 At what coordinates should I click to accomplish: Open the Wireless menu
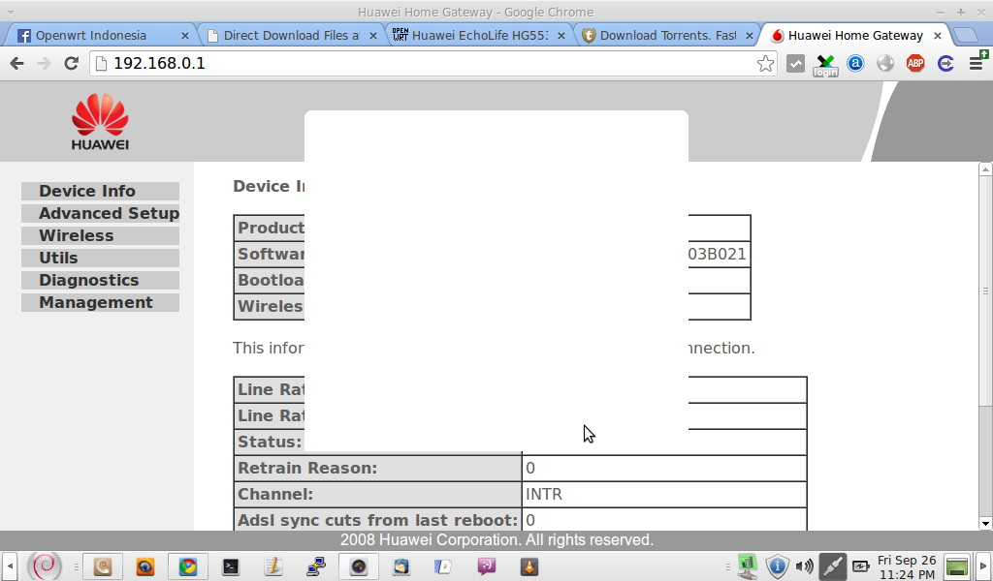pos(100,235)
